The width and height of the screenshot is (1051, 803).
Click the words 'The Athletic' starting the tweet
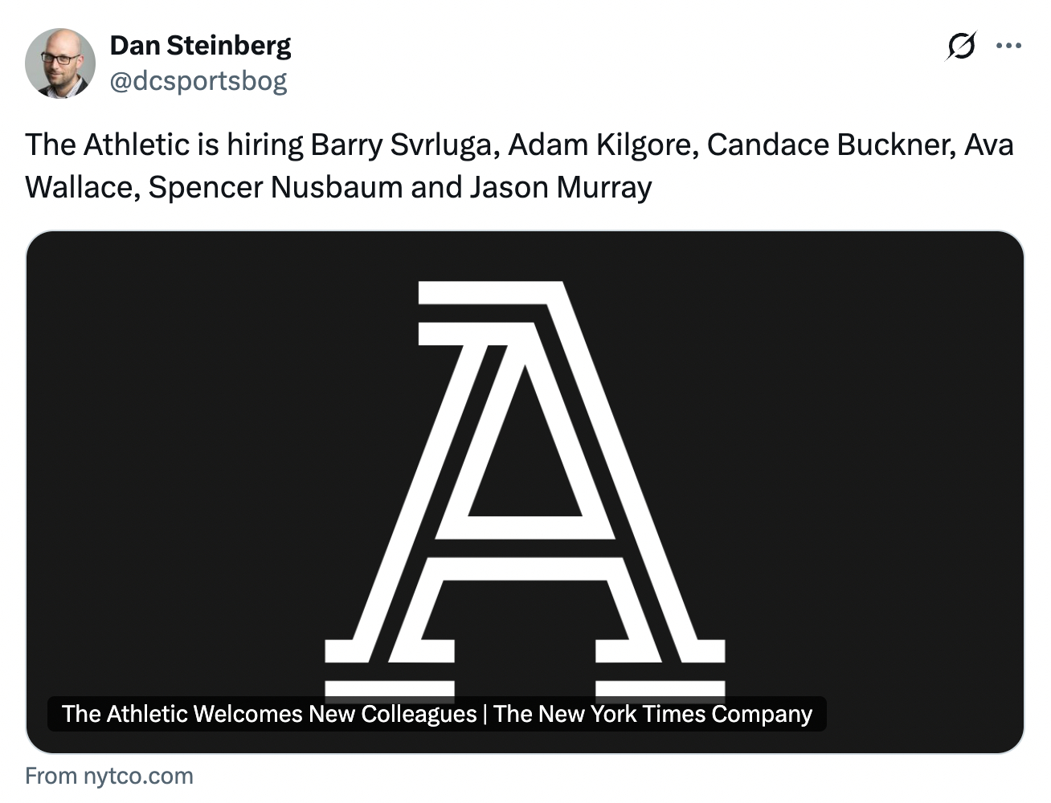click(x=107, y=145)
